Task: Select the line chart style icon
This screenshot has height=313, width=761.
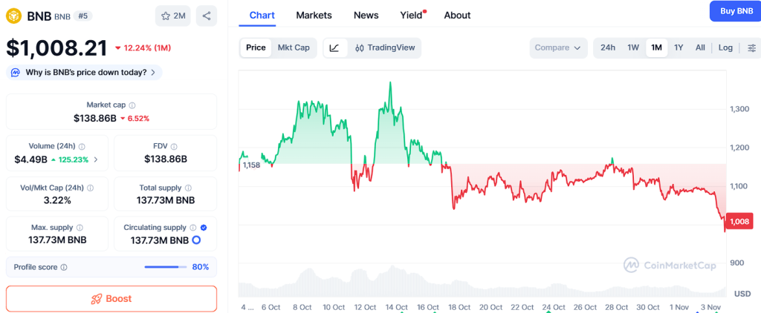Action: (x=334, y=47)
